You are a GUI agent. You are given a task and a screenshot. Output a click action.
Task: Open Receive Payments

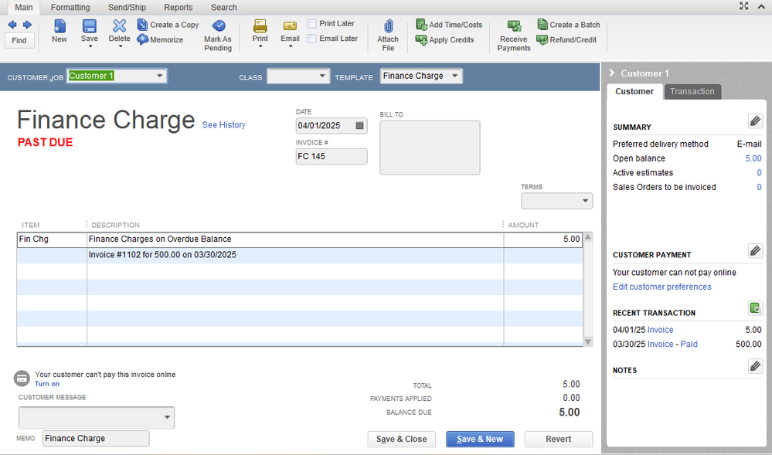514,36
